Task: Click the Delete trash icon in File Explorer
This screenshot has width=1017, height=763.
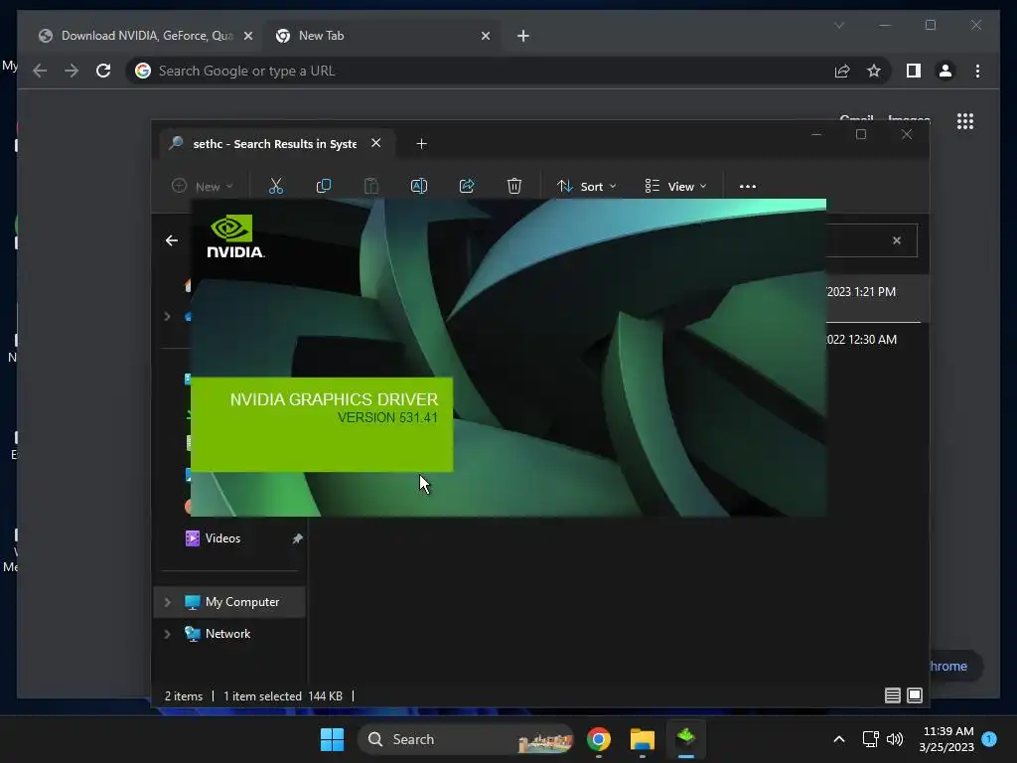Action: [x=514, y=186]
